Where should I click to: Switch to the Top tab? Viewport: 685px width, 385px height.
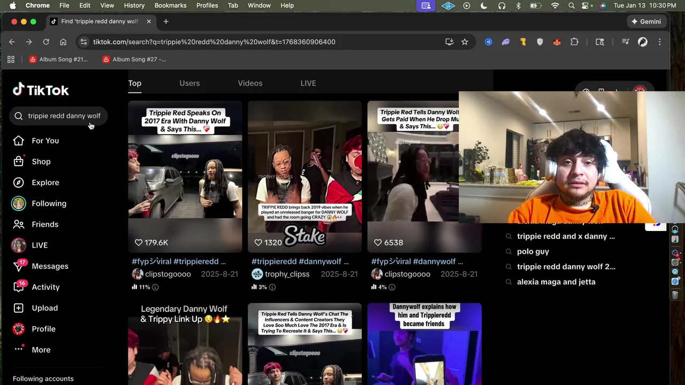tap(134, 83)
